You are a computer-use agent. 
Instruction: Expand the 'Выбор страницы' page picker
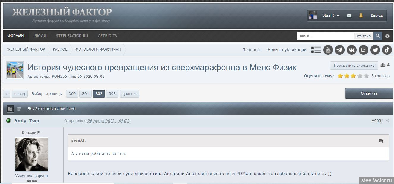(47, 94)
